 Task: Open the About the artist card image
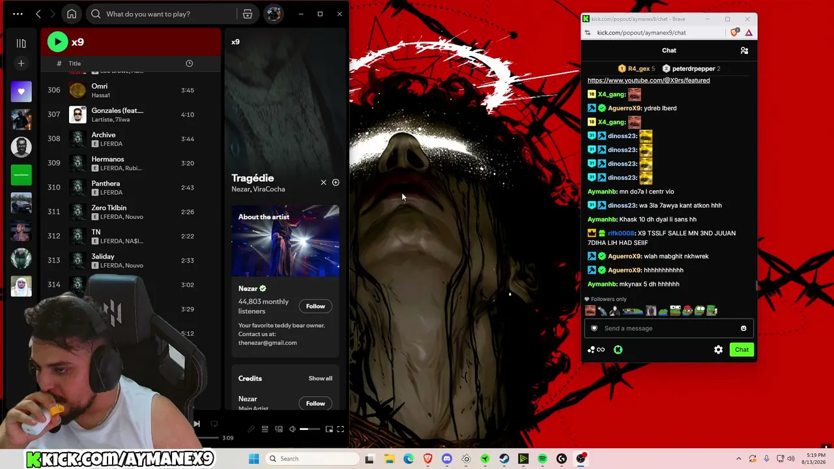[285, 240]
